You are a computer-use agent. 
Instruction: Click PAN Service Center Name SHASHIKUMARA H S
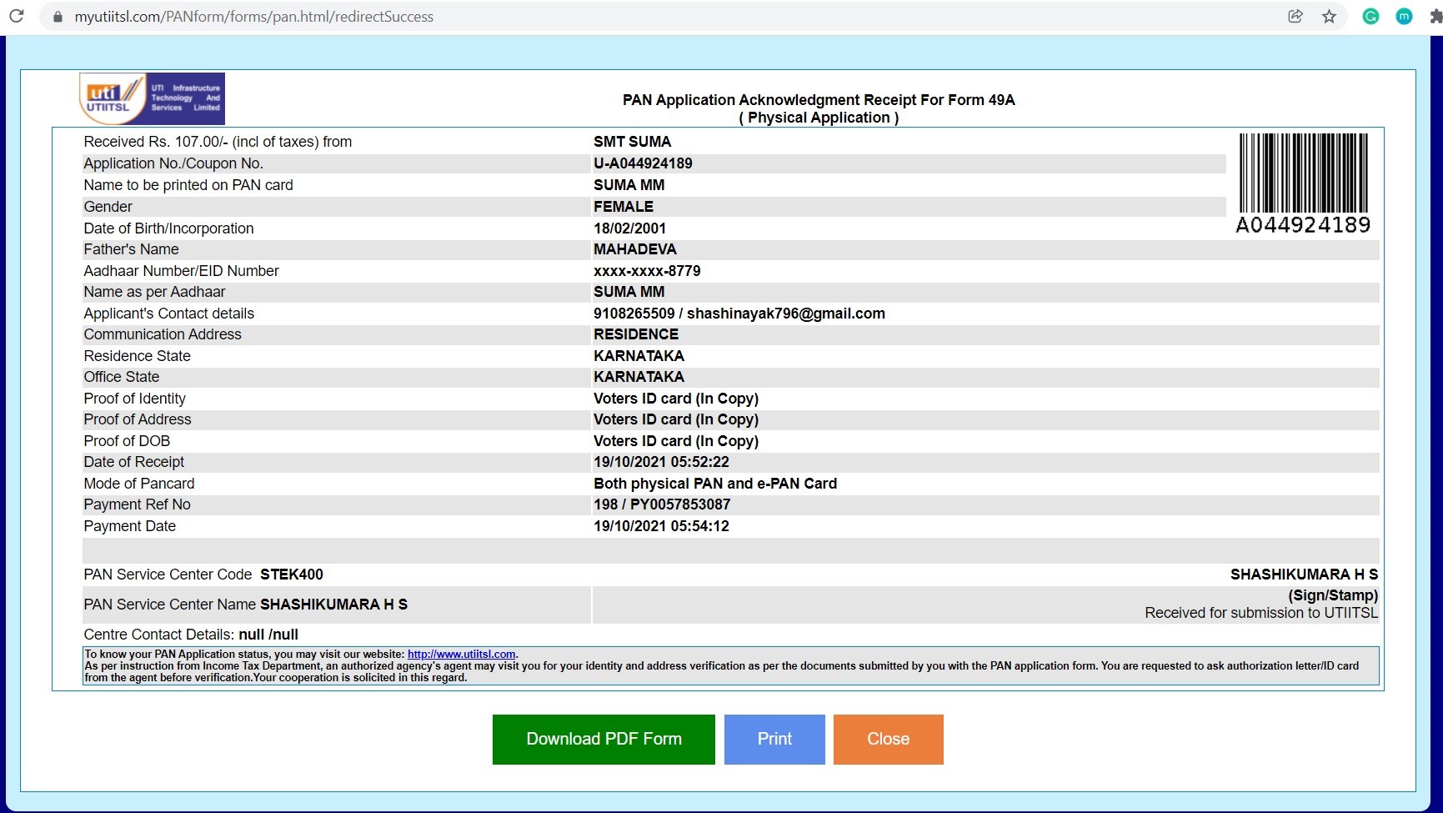[333, 605]
